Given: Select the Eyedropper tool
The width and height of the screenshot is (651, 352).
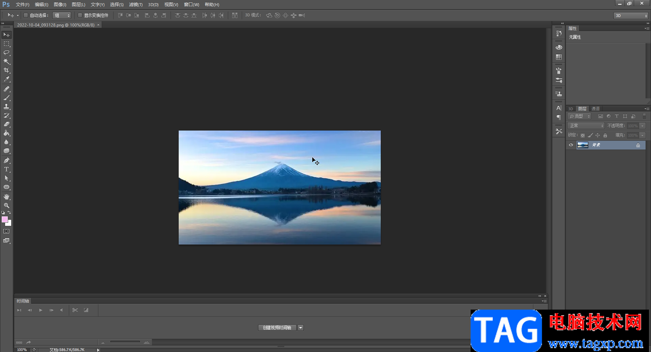Looking at the screenshot, I should [x=6, y=79].
